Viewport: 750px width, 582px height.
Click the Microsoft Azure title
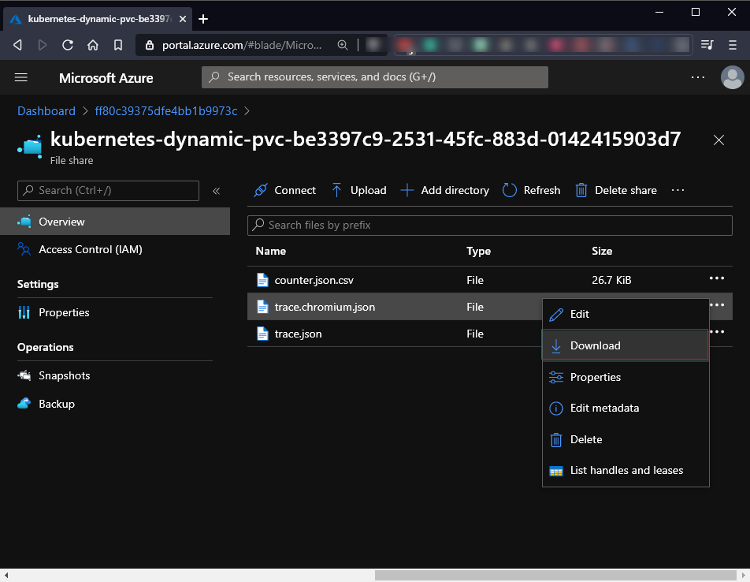pyautogui.click(x=106, y=78)
